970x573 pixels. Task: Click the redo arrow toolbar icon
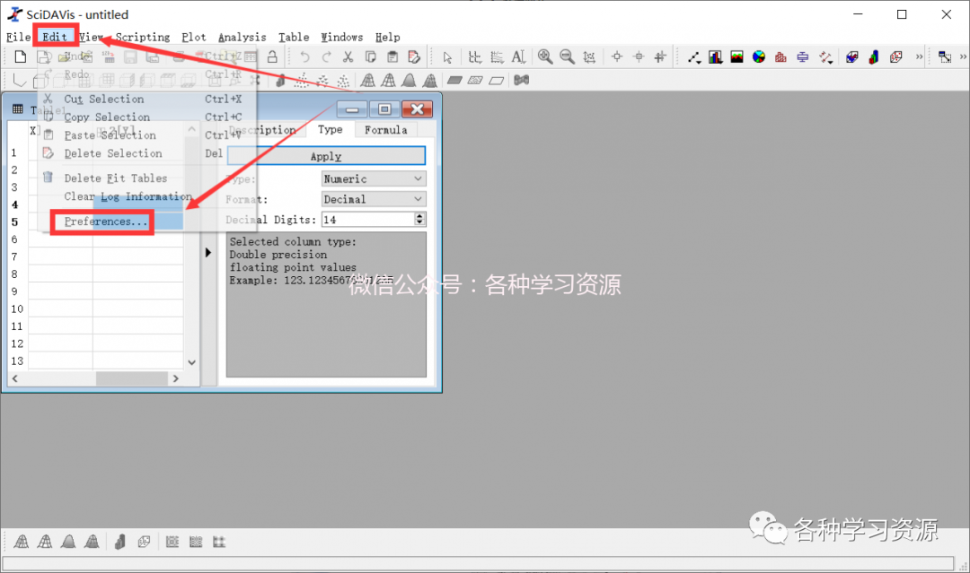click(327, 57)
